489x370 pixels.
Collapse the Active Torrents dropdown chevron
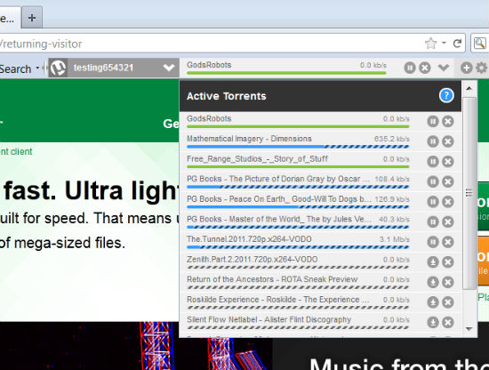[x=443, y=68]
